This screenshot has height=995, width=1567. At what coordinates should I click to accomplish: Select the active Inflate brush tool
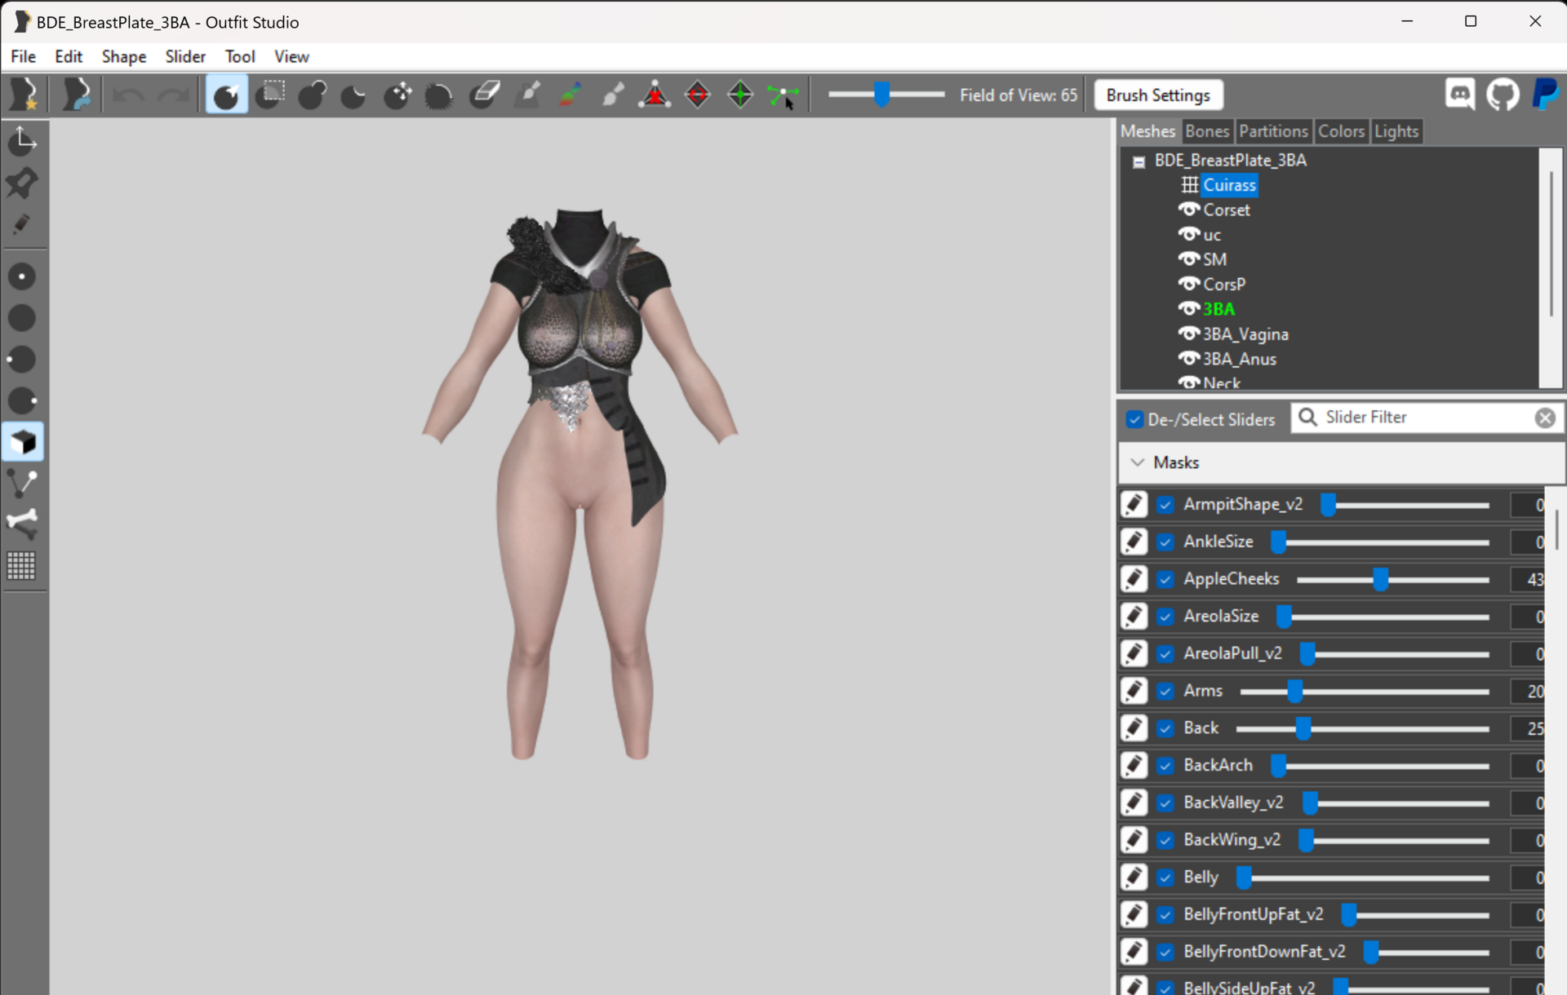click(x=226, y=95)
